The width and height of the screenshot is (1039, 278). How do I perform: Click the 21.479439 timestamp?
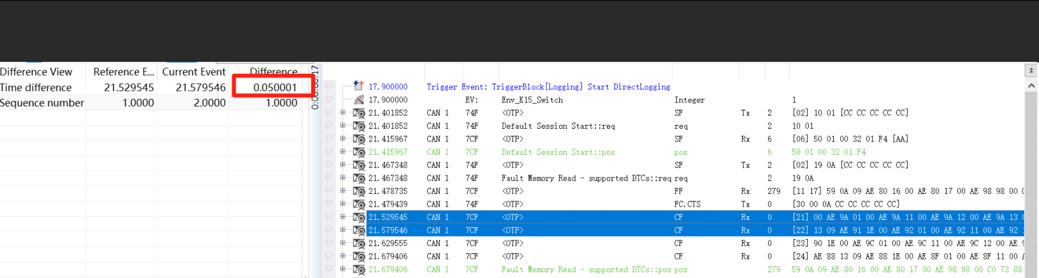(x=388, y=204)
